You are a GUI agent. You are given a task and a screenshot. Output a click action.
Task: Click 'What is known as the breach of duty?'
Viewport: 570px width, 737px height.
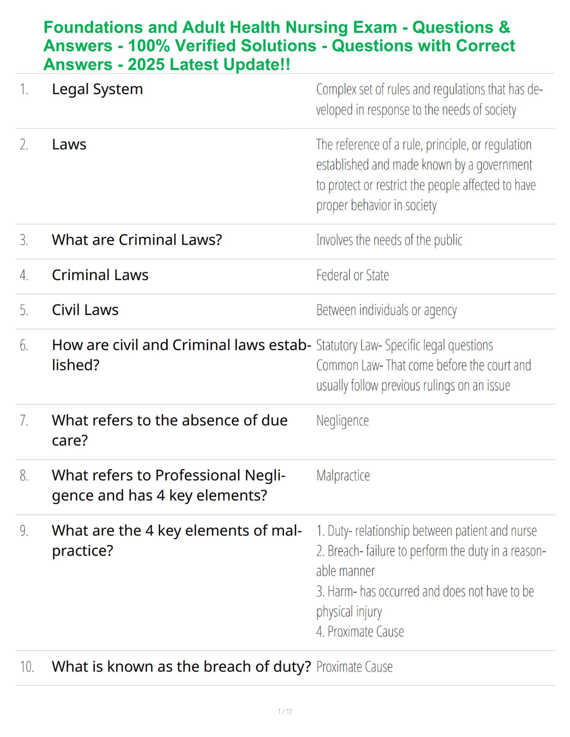tap(181, 666)
